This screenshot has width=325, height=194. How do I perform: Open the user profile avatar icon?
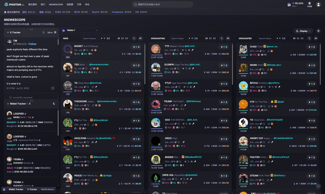[318, 4]
